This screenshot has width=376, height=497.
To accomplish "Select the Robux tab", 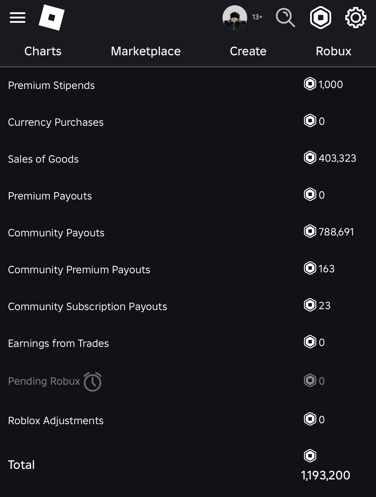I will (333, 51).
